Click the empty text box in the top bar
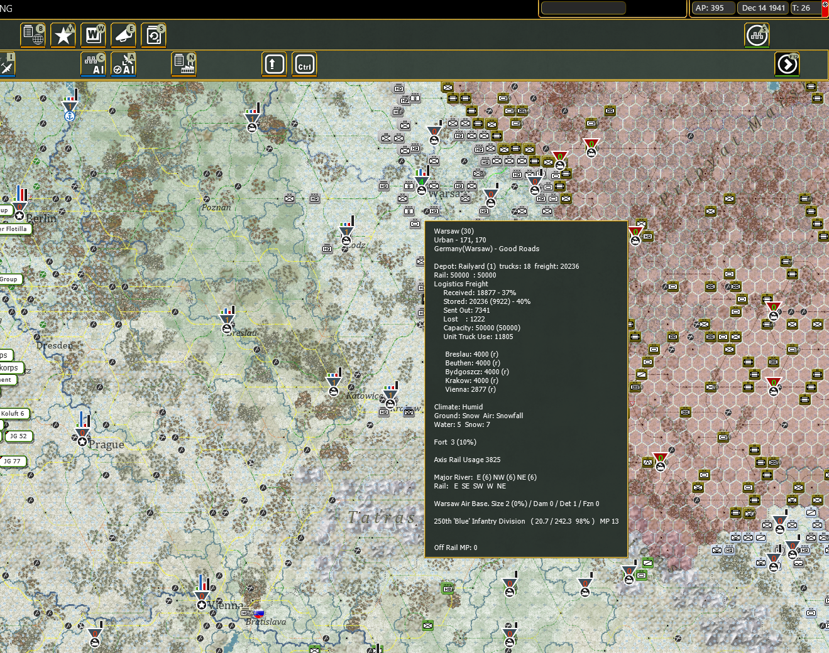The height and width of the screenshot is (653, 829). click(x=583, y=8)
